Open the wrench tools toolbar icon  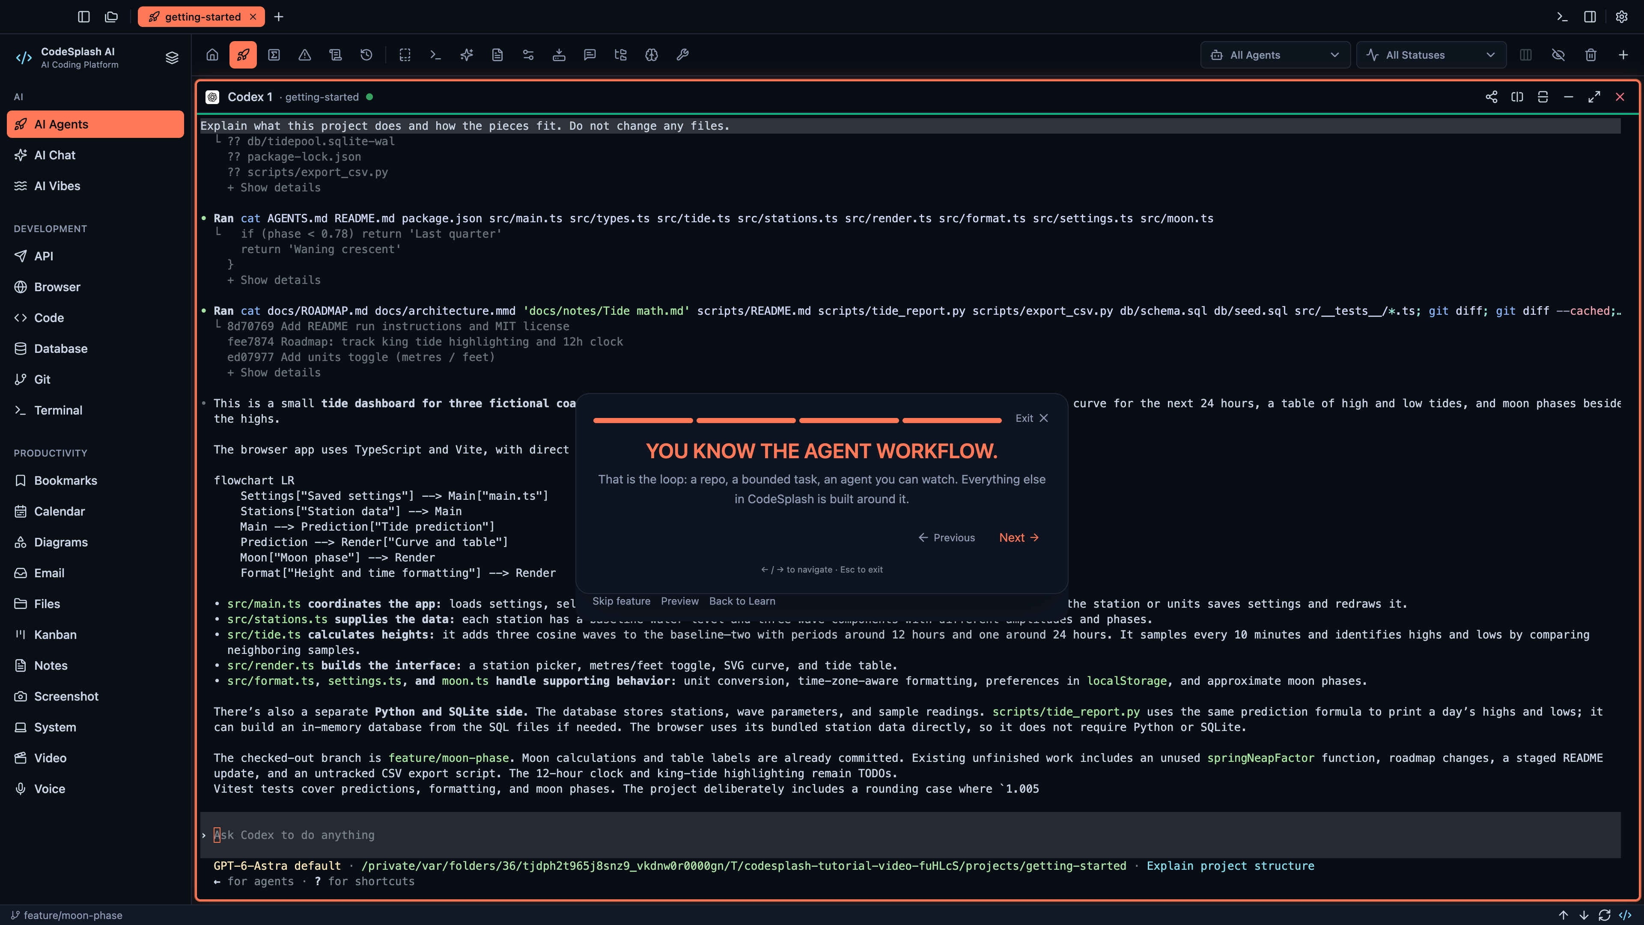682,55
